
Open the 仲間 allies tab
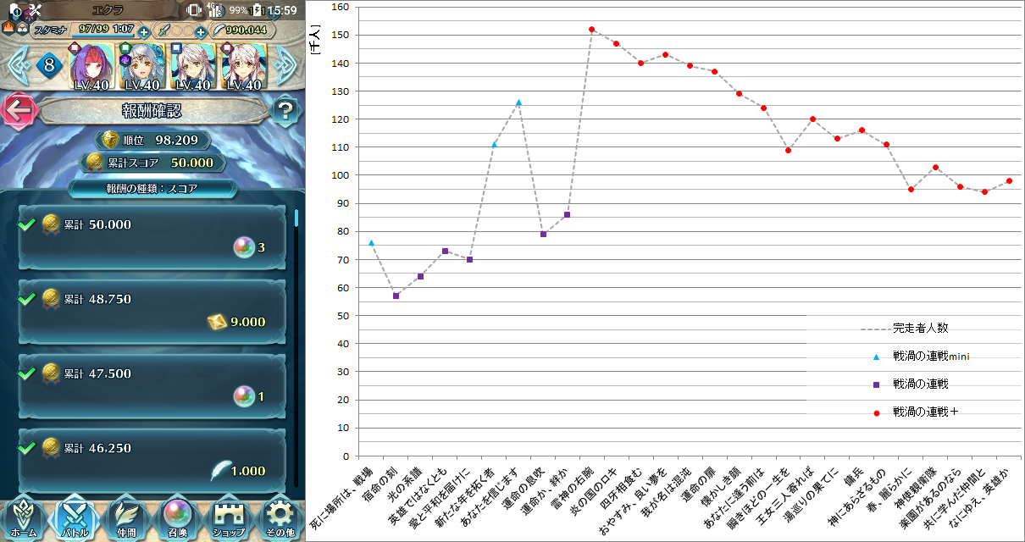pyautogui.click(x=127, y=517)
